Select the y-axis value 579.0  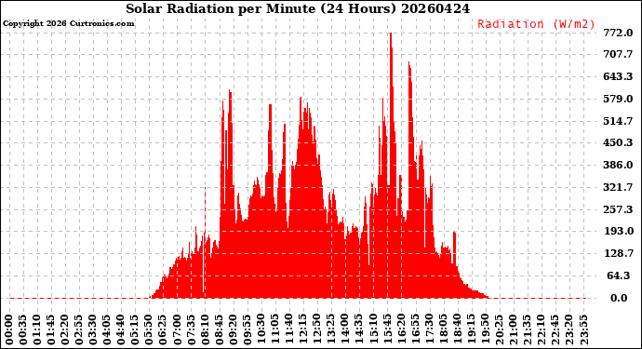[618, 99]
